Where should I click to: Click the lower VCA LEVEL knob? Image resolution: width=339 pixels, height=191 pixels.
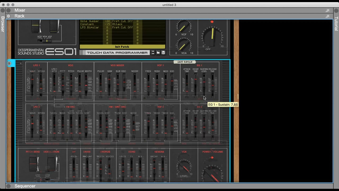tap(184, 166)
